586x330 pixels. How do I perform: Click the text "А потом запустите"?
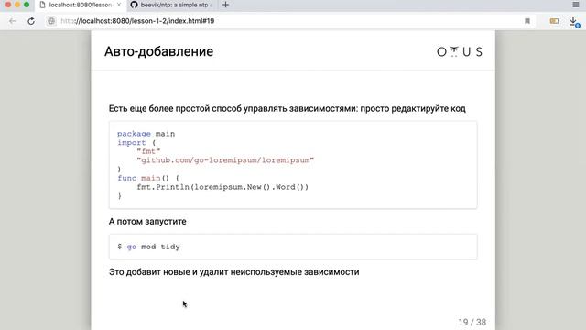pos(147,222)
